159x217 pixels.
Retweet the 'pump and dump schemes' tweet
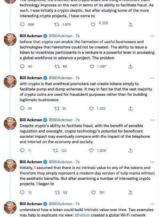[57, 108]
